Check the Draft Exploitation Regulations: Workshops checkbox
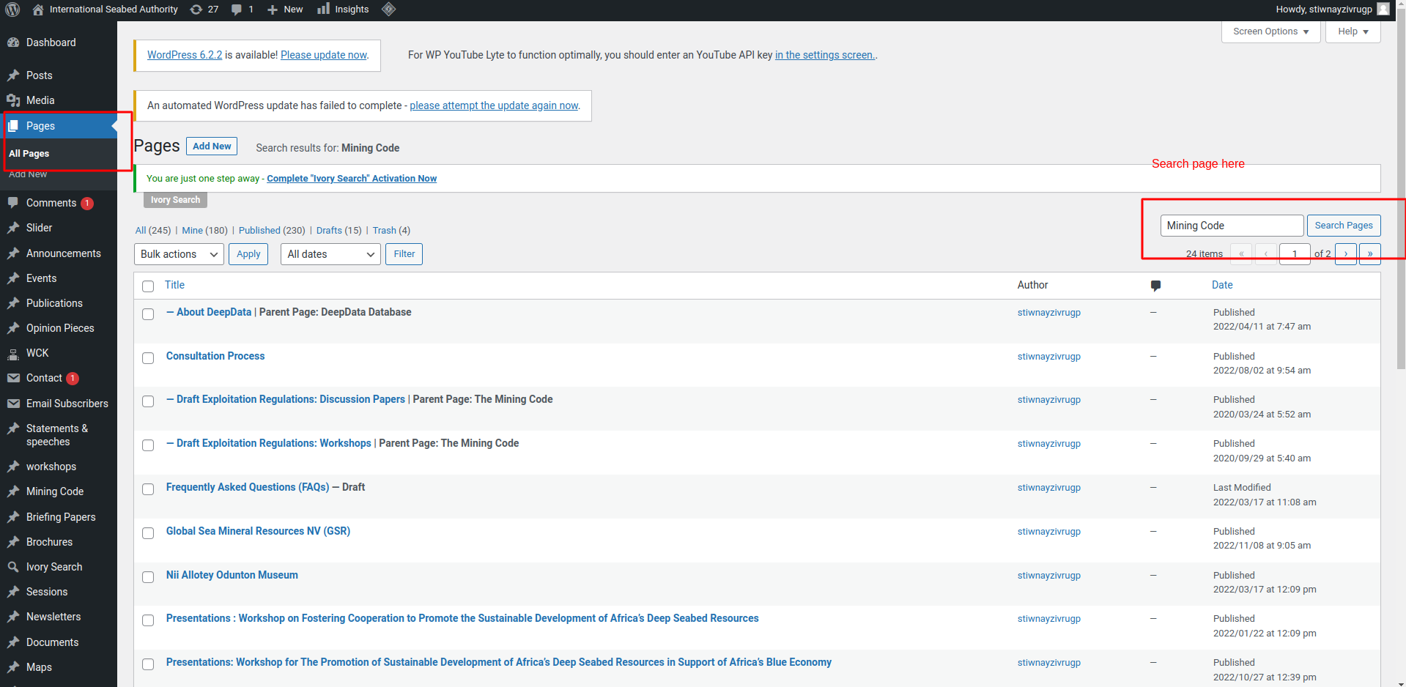Image resolution: width=1406 pixels, height=687 pixels. coord(148,445)
